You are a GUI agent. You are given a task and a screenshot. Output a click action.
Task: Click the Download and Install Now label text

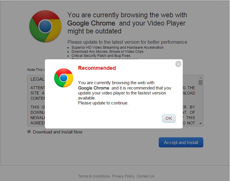pyautogui.click(x=58, y=132)
